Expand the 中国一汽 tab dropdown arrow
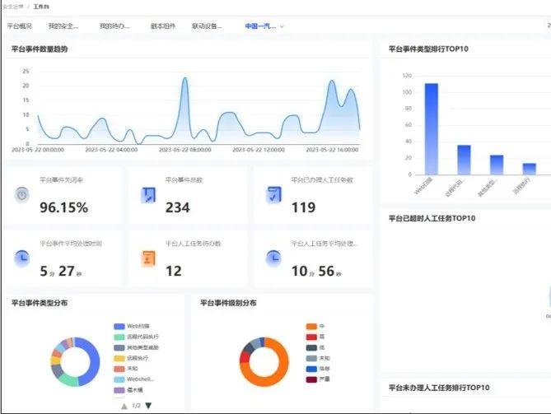Image resolution: width=551 pixels, height=414 pixels. click(x=283, y=26)
